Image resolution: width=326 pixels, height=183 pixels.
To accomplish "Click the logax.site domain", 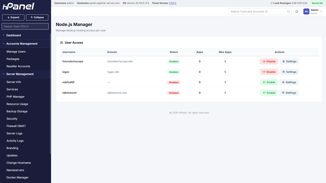I will tap(113, 72).
